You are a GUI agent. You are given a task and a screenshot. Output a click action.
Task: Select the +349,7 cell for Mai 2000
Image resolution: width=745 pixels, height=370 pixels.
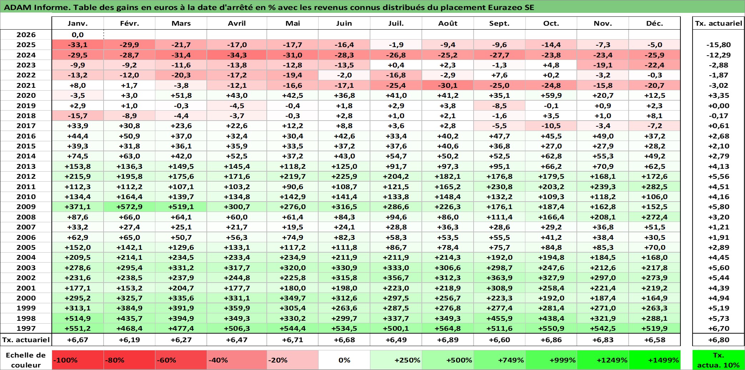point(292,298)
